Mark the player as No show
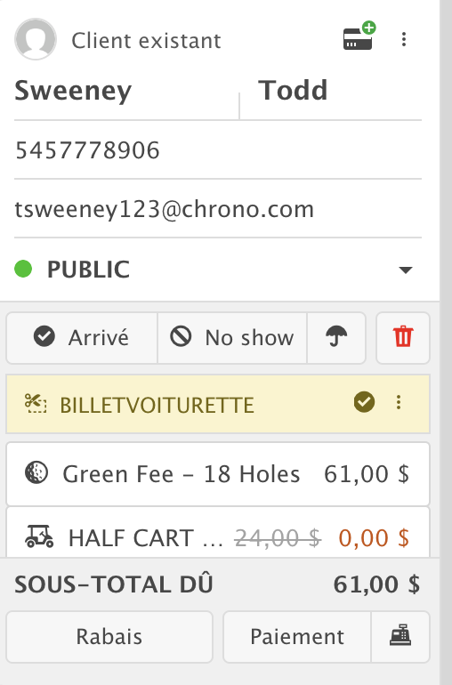This screenshot has width=452, height=685. click(x=232, y=338)
